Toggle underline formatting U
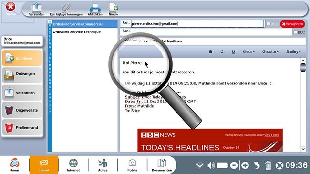The height and width of the screenshot is (174, 310). 233,51
